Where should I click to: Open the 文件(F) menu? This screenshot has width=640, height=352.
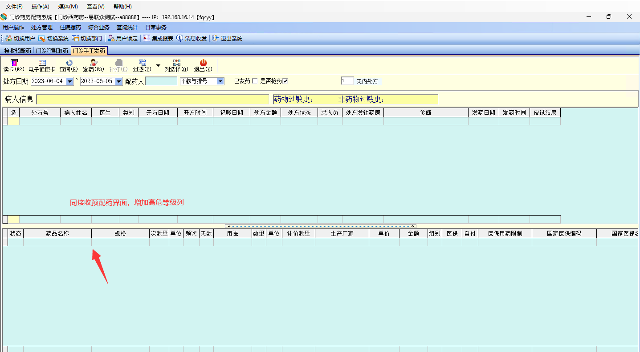tap(14, 7)
